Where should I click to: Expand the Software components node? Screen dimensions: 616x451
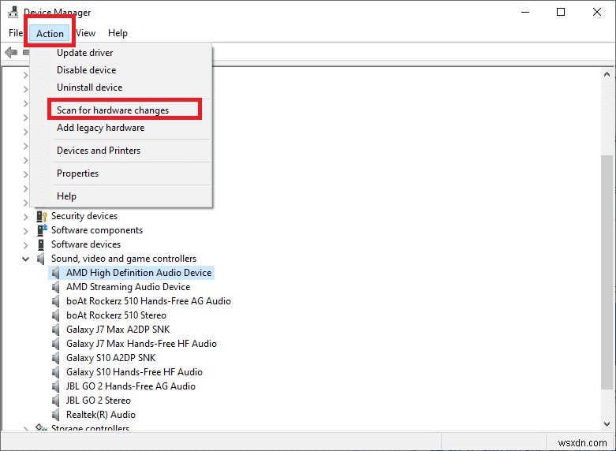[26, 230]
